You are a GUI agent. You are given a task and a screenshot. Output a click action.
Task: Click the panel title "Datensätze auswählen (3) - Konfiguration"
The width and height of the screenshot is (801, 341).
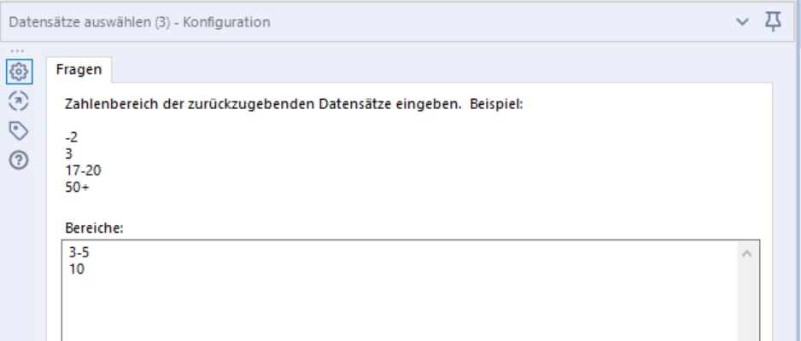click(139, 22)
